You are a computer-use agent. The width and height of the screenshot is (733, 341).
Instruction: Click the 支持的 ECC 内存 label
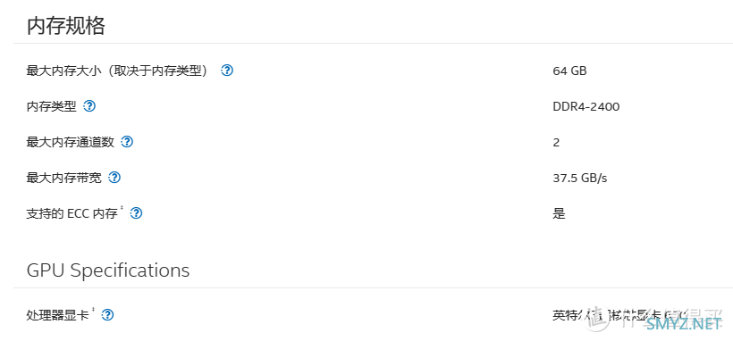tap(72, 213)
